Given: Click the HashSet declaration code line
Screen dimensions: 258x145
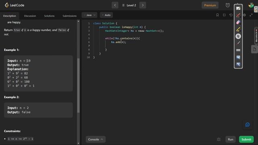Looking at the screenshot, I should (134, 31).
